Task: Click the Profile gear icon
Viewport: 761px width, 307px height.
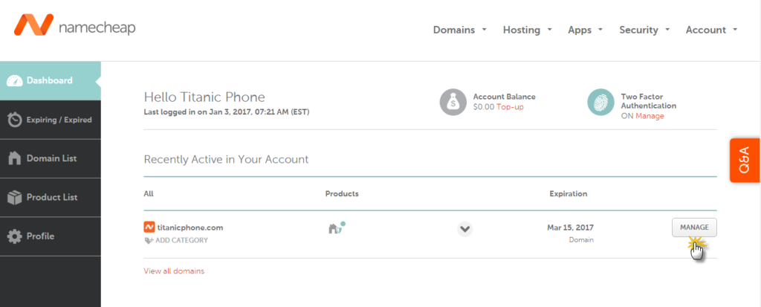Action: coord(15,236)
